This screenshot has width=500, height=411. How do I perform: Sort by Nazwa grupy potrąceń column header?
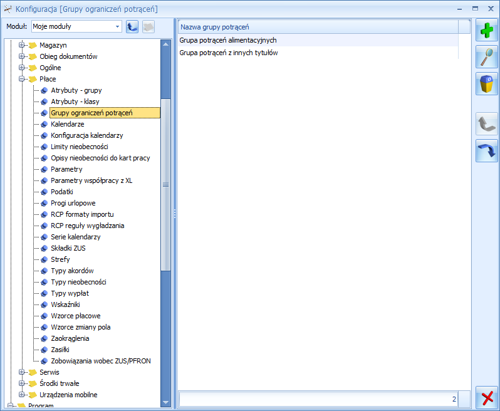click(x=318, y=27)
